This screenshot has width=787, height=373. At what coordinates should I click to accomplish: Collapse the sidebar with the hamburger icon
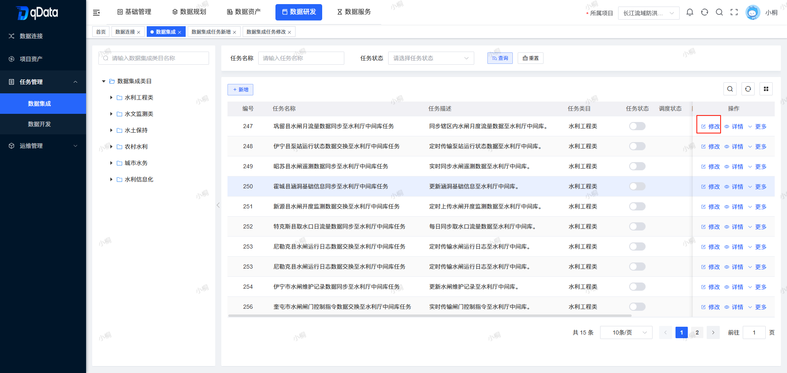pyautogui.click(x=96, y=13)
